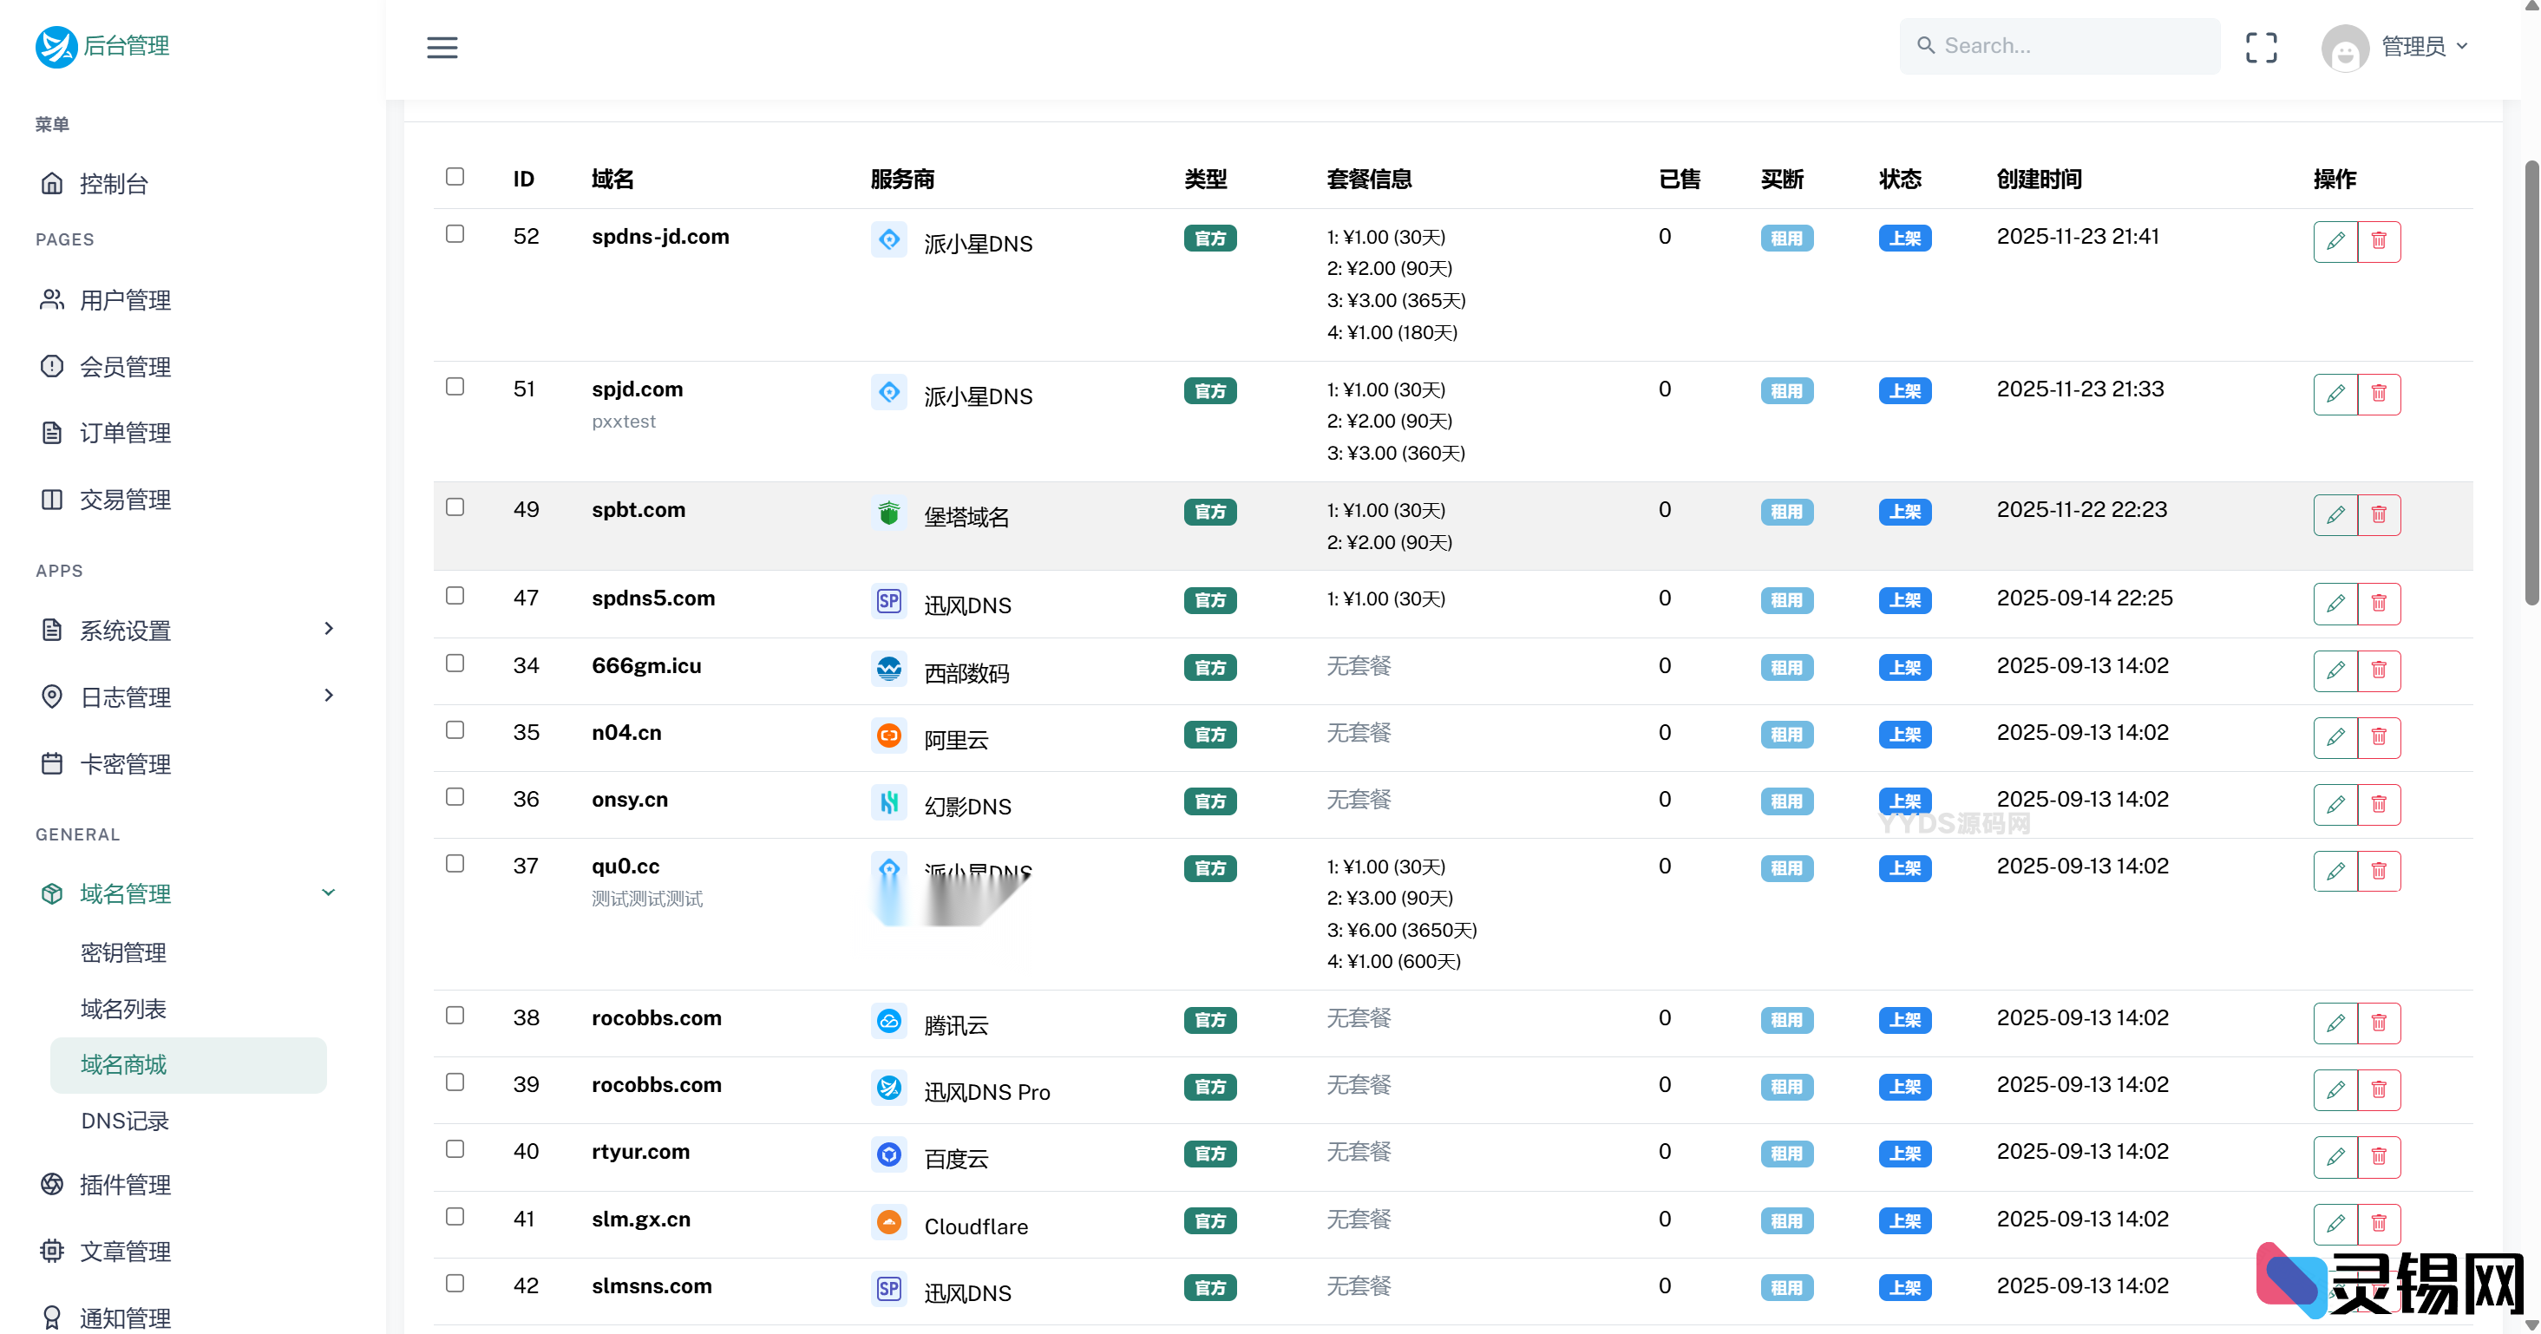Click the admin avatar icon
This screenshot has height=1334, width=2541.
[x=2344, y=48]
